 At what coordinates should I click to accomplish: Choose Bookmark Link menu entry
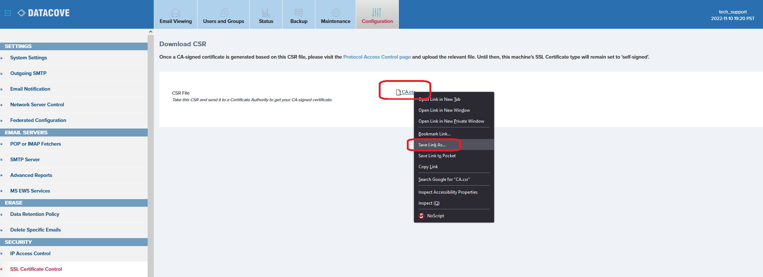tap(435, 134)
